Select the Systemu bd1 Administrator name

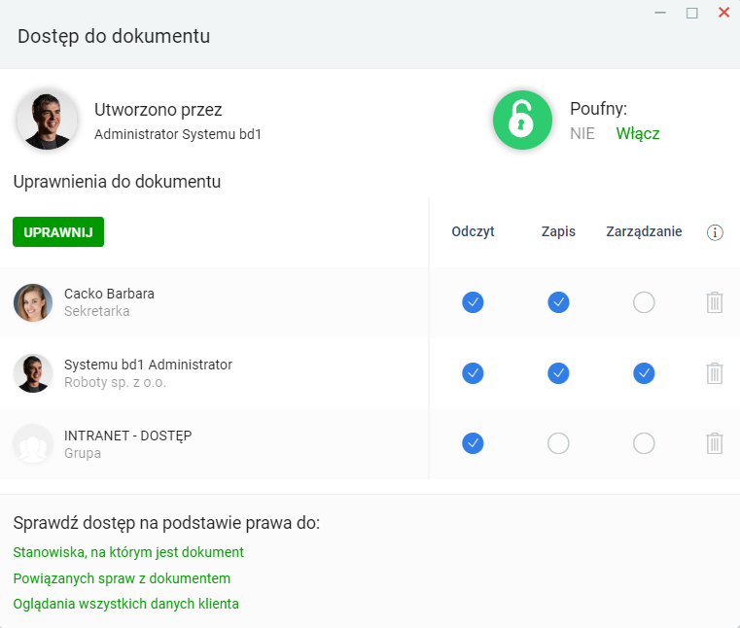pos(148,365)
